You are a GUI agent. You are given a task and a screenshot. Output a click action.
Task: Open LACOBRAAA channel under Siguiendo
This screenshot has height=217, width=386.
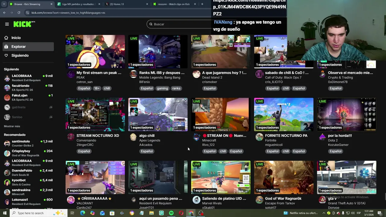coord(28,78)
